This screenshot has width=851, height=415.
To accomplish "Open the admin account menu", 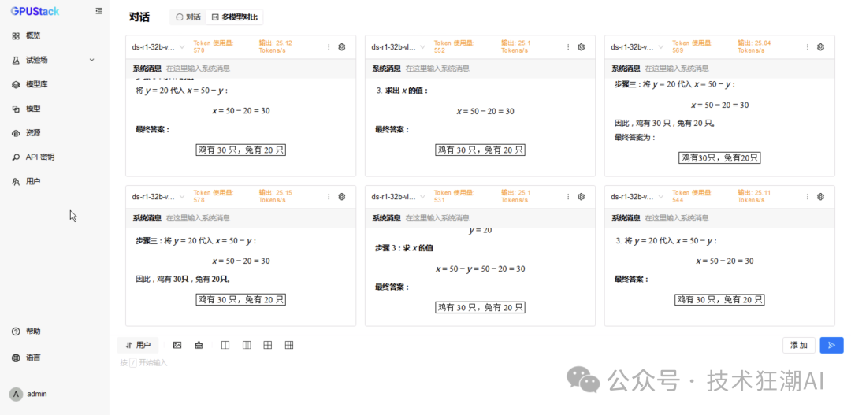I will tap(30, 394).
